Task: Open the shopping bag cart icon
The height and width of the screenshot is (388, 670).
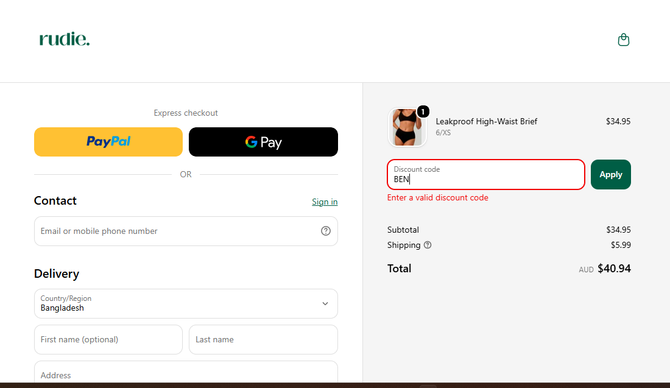Action: [x=624, y=40]
